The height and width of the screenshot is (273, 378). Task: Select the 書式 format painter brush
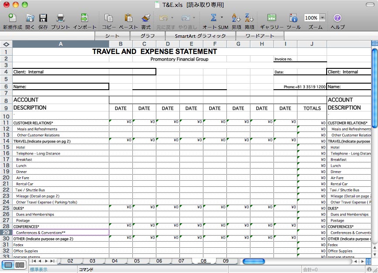pyautogui.click(x=145, y=18)
